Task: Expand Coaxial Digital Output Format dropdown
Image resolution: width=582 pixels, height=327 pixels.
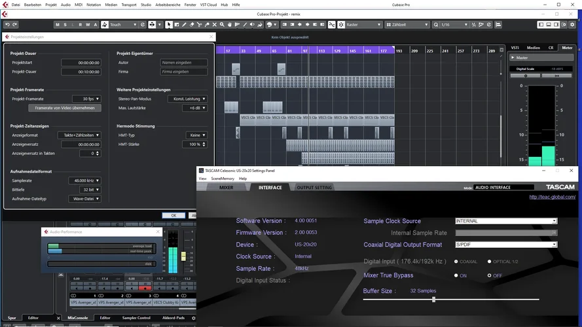Action: tap(506, 245)
